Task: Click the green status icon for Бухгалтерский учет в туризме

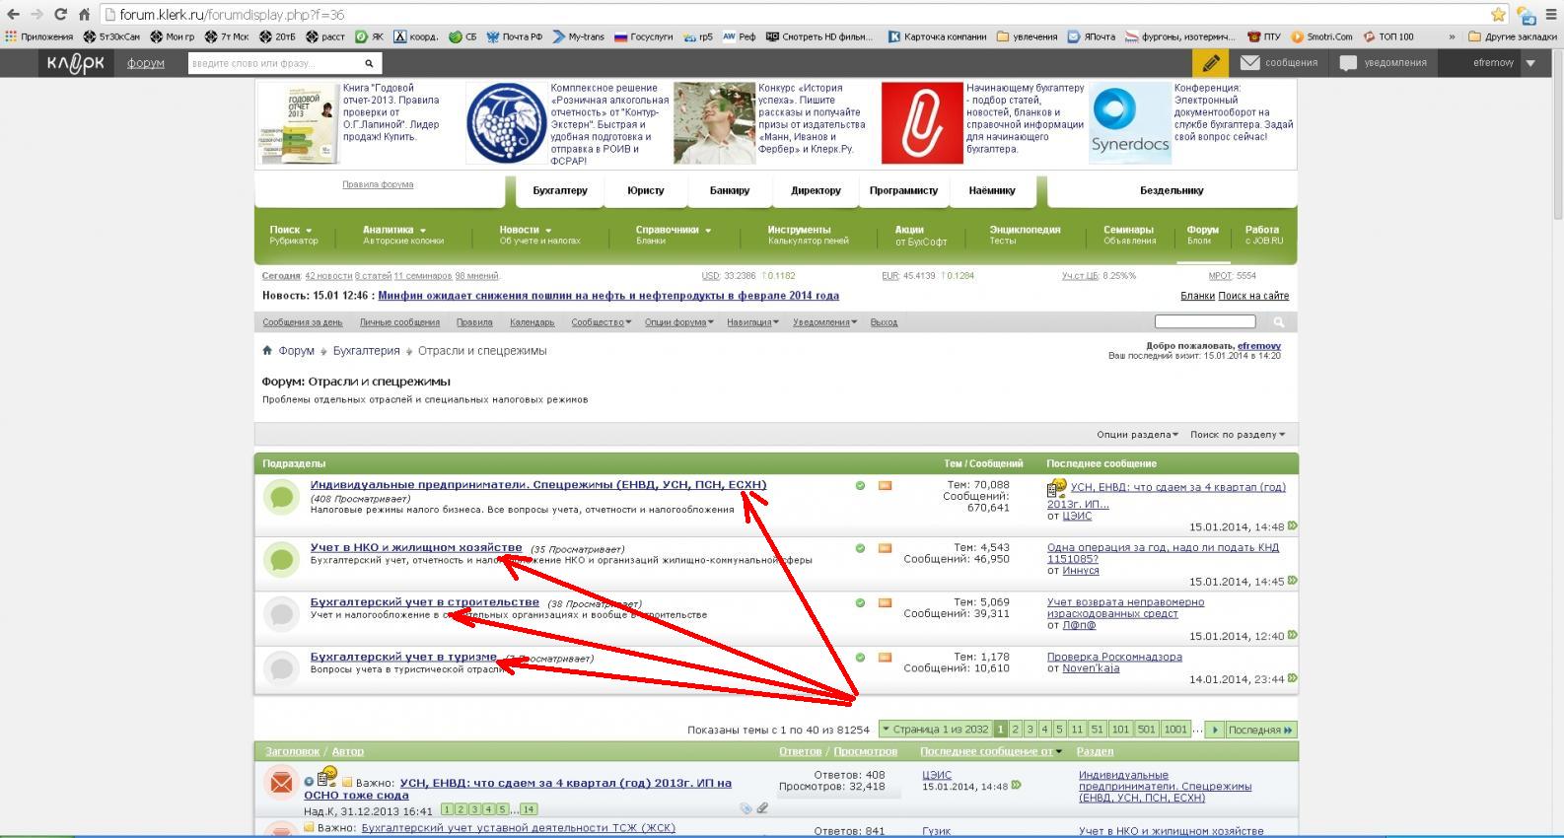Action: [860, 658]
